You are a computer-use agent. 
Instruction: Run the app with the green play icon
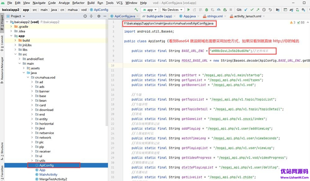188,10
